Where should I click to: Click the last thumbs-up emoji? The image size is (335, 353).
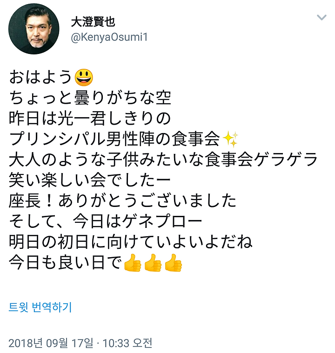tap(173, 263)
